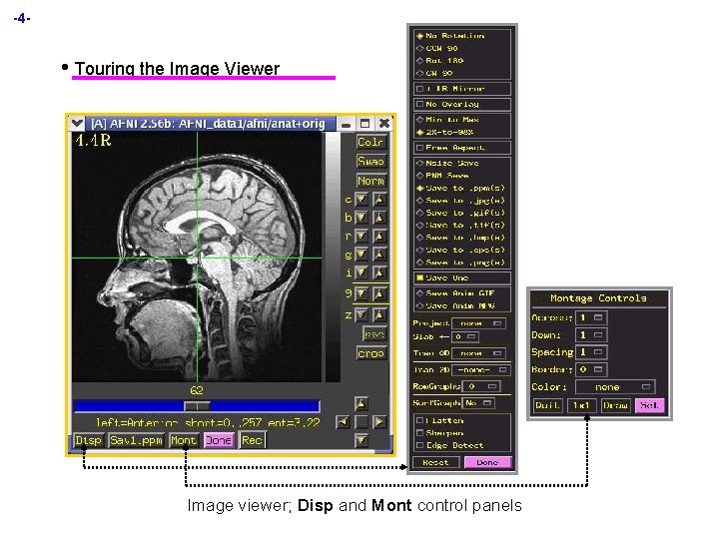The image size is (719, 539).
Task: Open the Montage Border dropdown
Action: coord(592,369)
